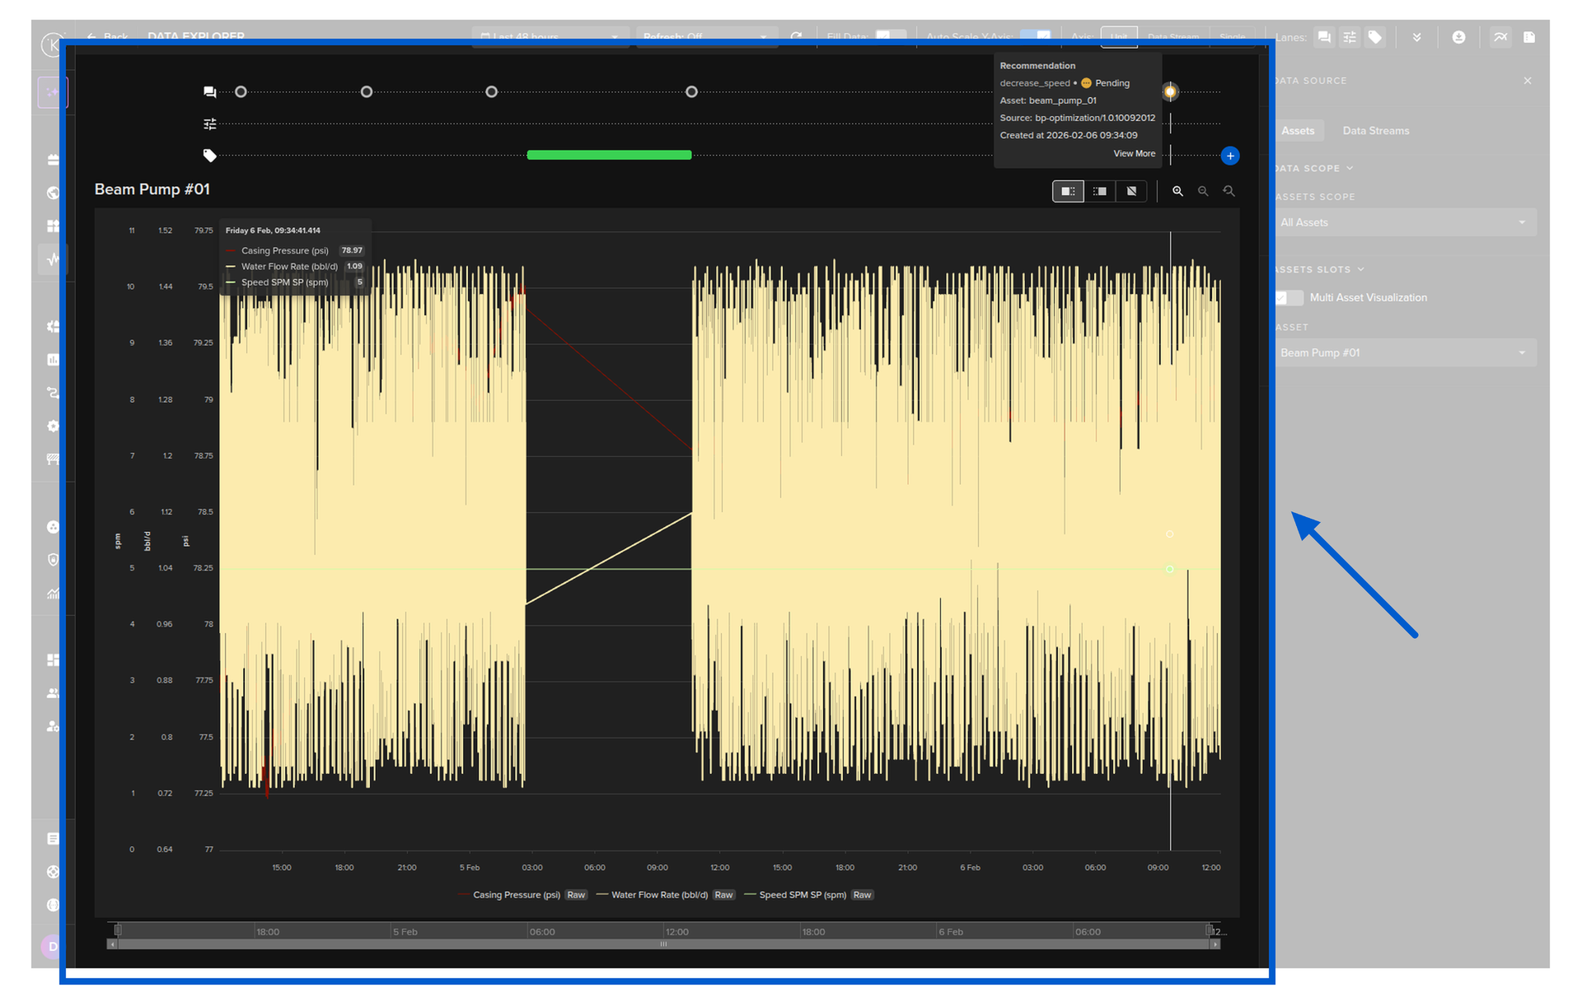Toggle the comments lane icon in Lanes
Viewport: 1582px width, 988px height.
pos(1324,37)
